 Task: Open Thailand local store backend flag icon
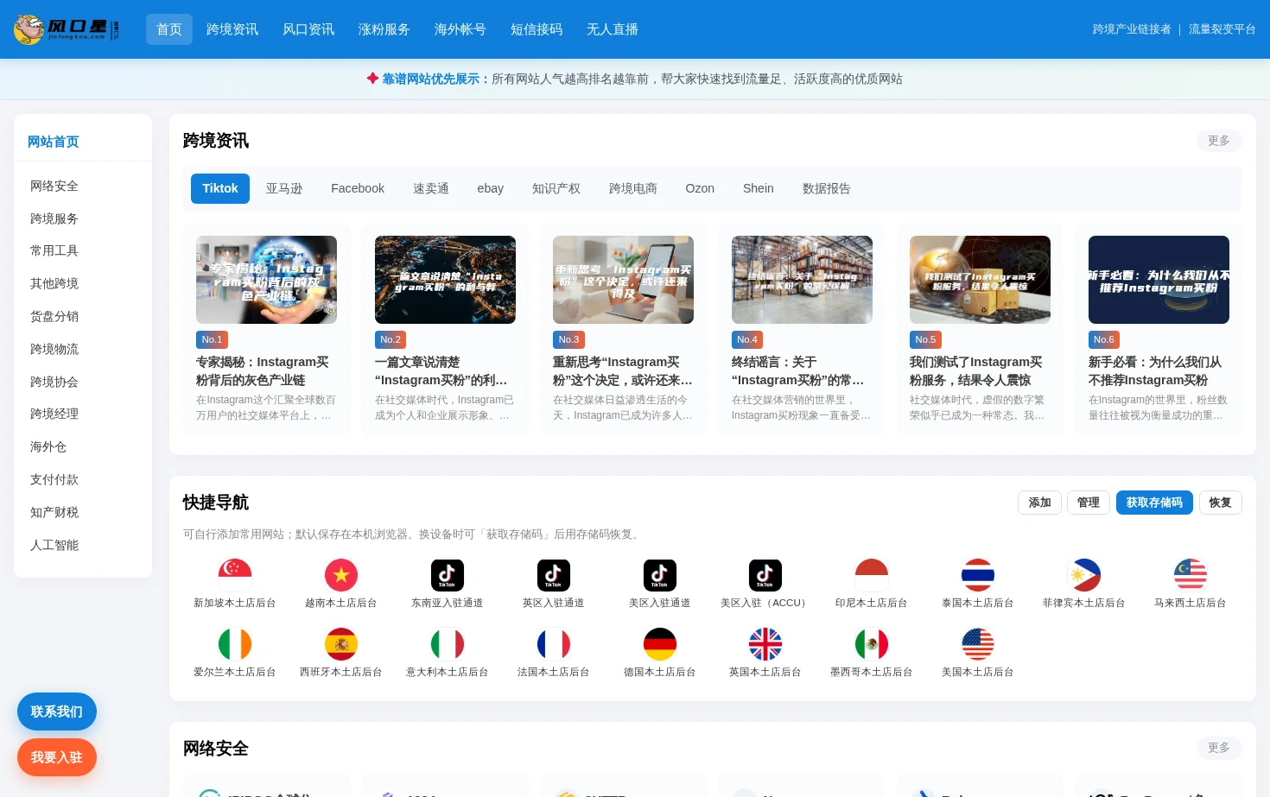tap(978, 575)
